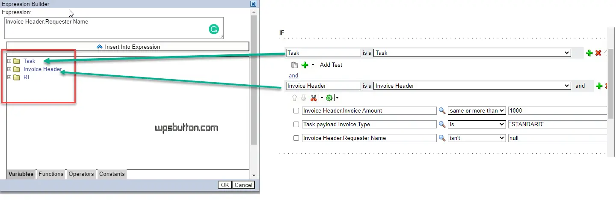Open search for Invoice Header.Requester Name

[442, 138]
